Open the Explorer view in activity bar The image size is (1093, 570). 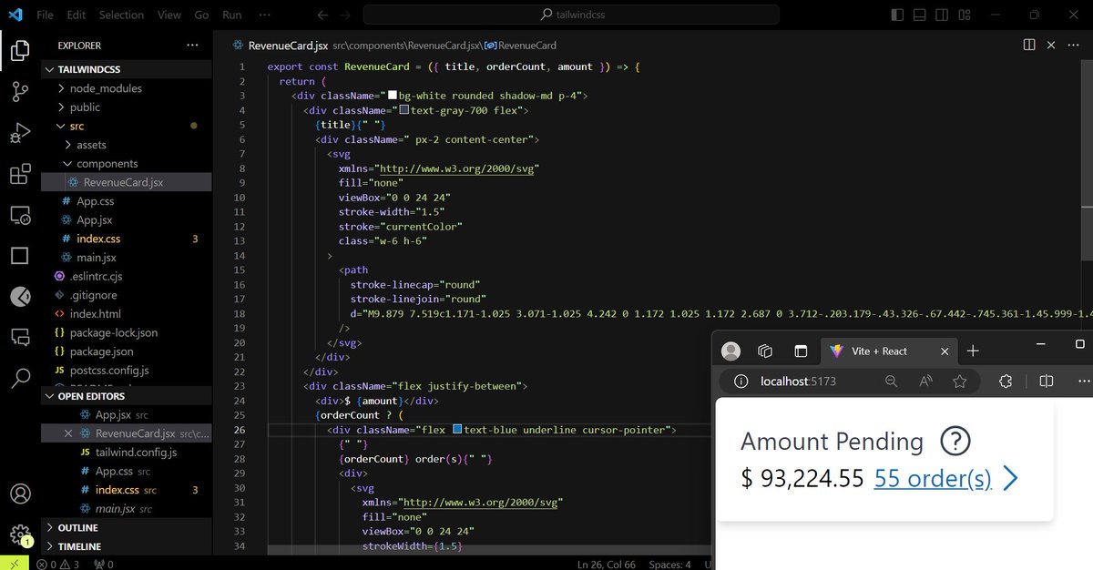(20, 51)
